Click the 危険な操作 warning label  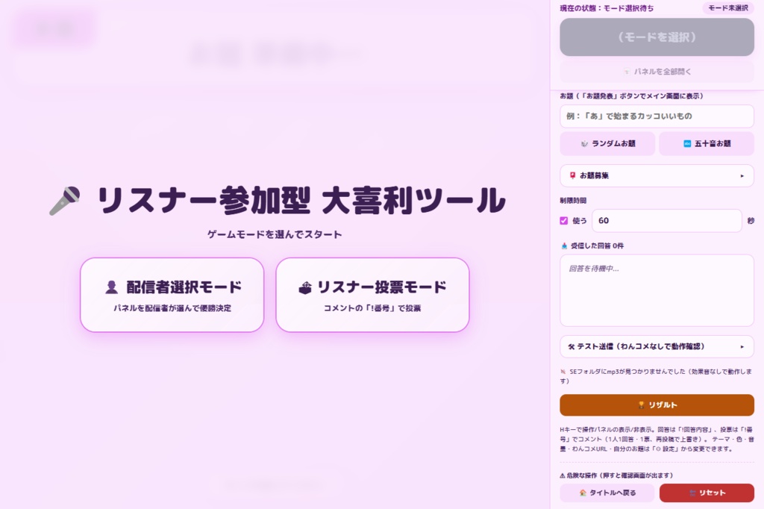616,475
